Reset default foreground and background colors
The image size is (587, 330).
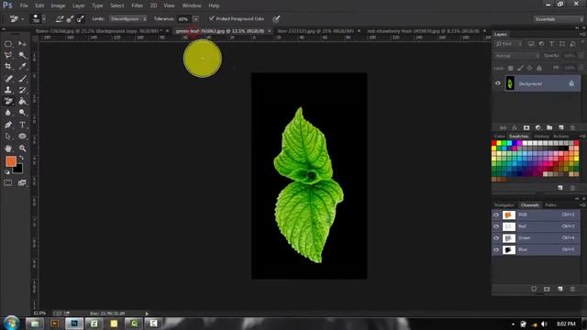[x=7, y=172]
